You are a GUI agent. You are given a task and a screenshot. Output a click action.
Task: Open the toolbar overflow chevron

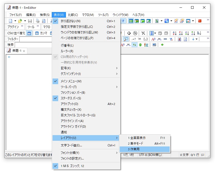pos(208,20)
